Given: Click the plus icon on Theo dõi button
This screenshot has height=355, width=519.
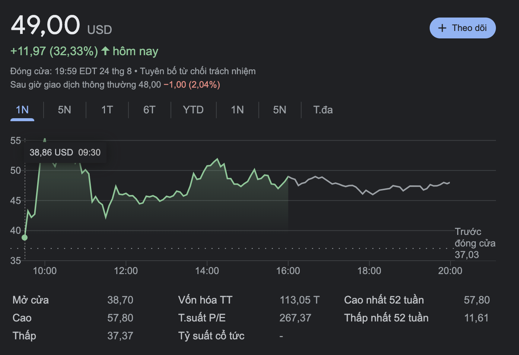Looking at the screenshot, I should pyautogui.click(x=442, y=28).
